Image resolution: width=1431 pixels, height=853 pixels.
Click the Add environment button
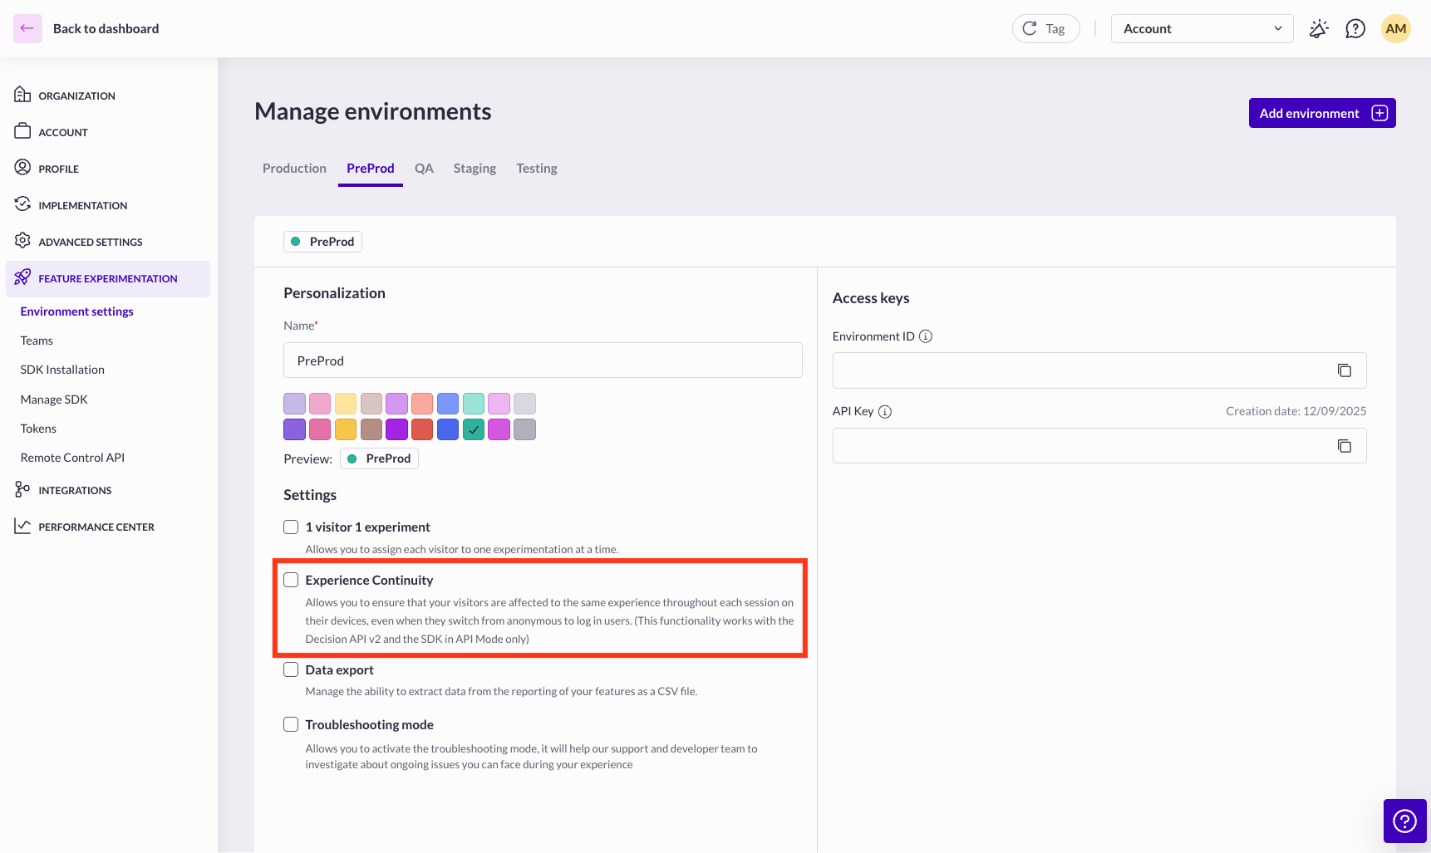coord(1321,113)
